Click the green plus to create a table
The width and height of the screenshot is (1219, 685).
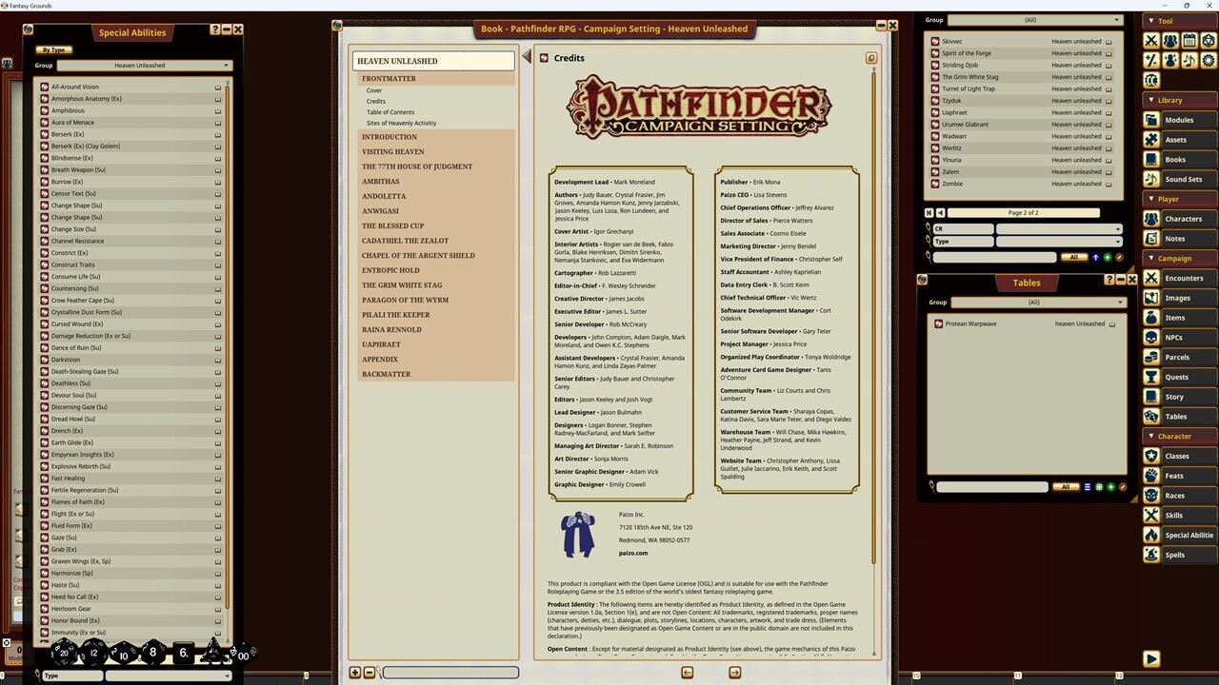pyautogui.click(x=1111, y=486)
